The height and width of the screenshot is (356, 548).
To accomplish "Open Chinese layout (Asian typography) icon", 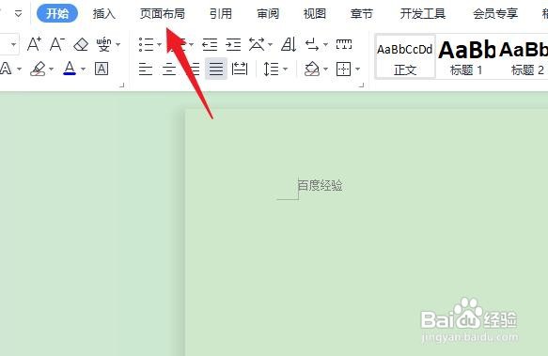I will 257,45.
